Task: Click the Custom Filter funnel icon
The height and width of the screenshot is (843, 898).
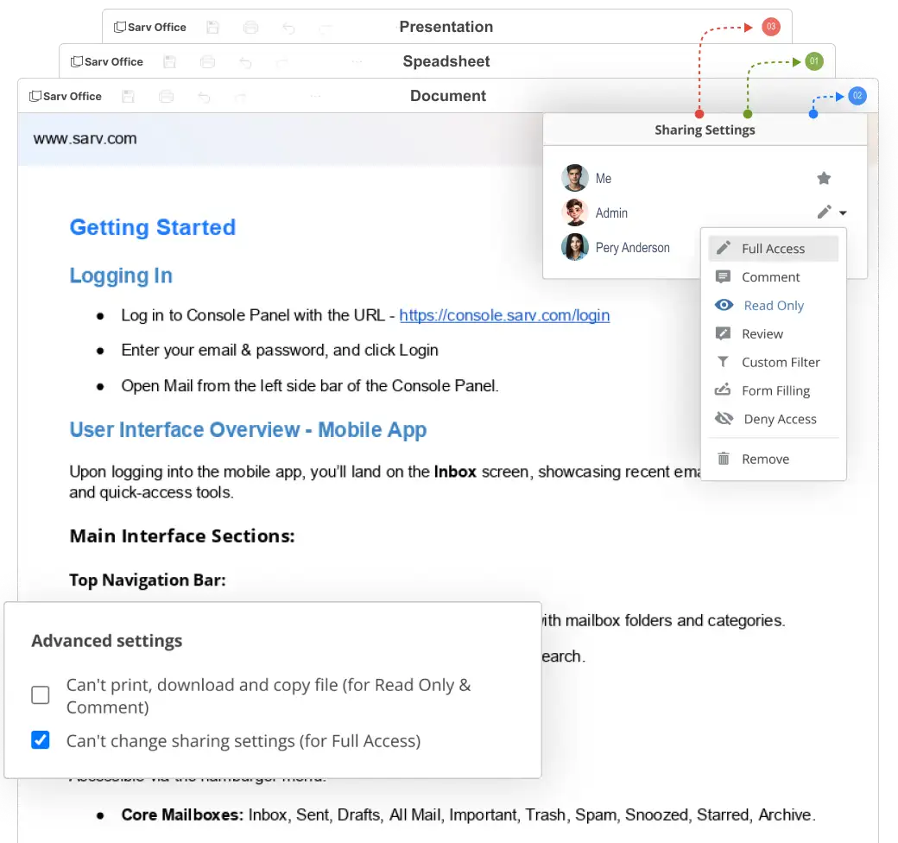Action: pyautogui.click(x=724, y=362)
